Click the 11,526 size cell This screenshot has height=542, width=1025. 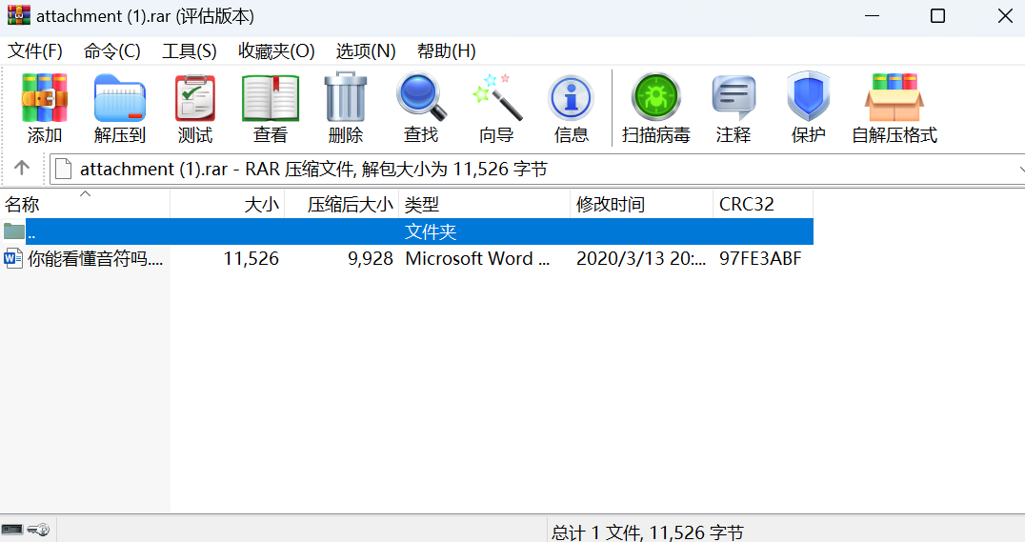click(251, 259)
